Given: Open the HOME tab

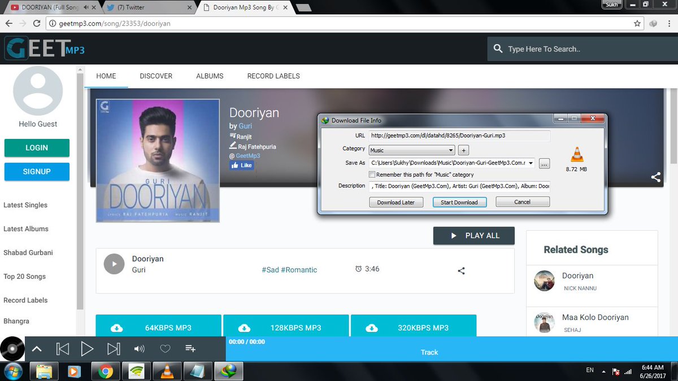Looking at the screenshot, I should tap(106, 76).
